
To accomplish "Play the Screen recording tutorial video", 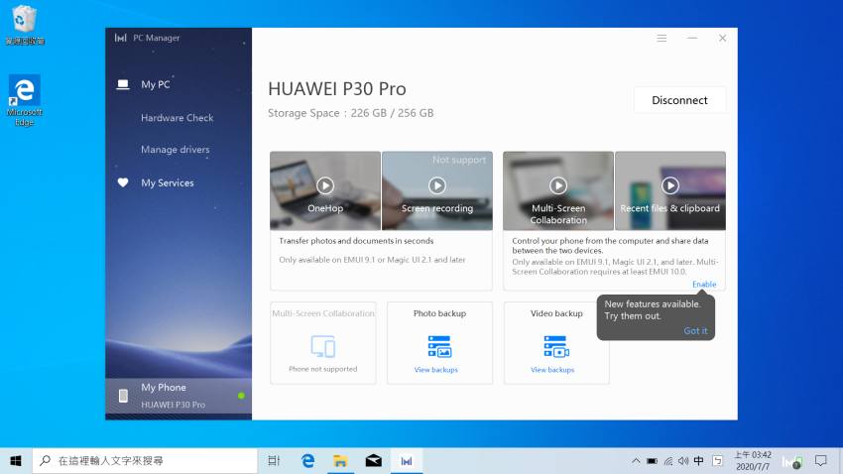I will [437, 185].
